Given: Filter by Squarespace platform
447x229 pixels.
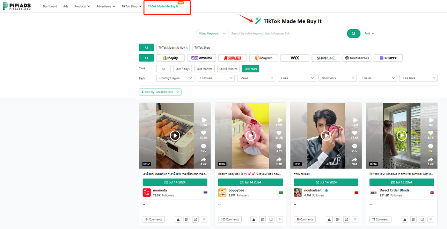Looking at the screenshot, I should (x=357, y=58).
